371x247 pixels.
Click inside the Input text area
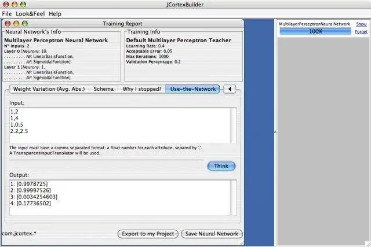pyautogui.click(x=120, y=126)
